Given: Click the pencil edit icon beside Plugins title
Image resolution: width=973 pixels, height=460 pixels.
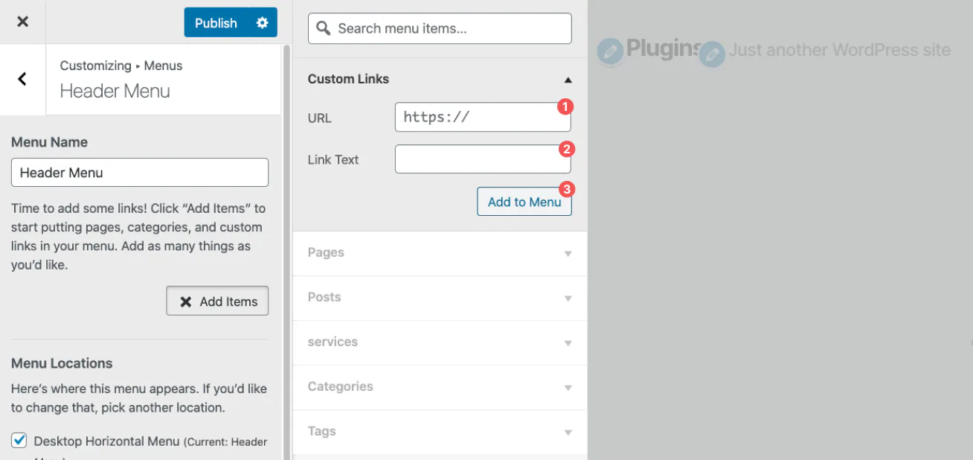Looking at the screenshot, I should tap(610, 52).
